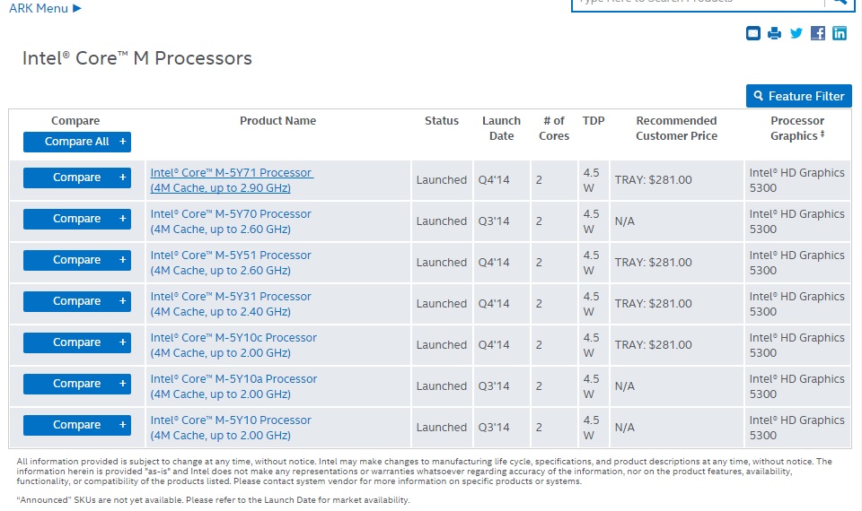Share on Twitter icon
The width and height of the screenshot is (862, 511).
(x=796, y=33)
